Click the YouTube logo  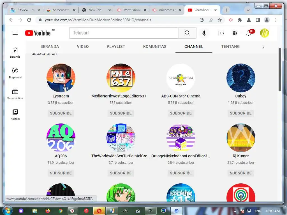point(38,33)
